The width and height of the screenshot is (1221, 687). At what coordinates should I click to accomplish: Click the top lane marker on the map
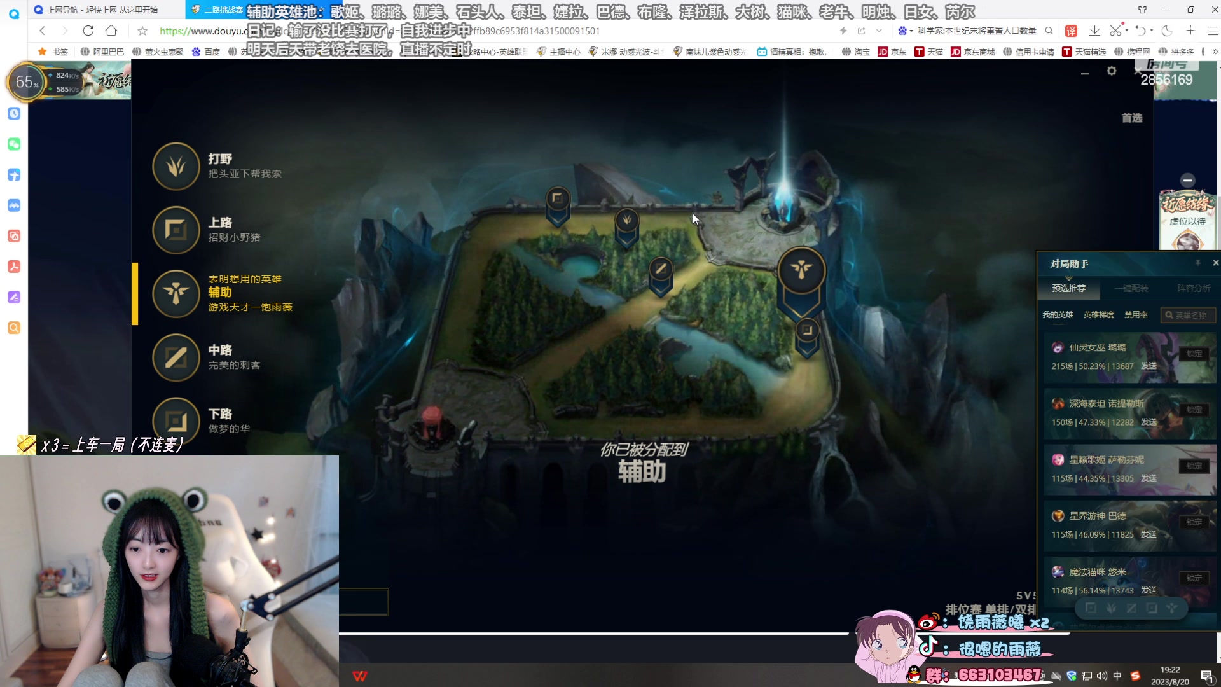pos(558,205)
